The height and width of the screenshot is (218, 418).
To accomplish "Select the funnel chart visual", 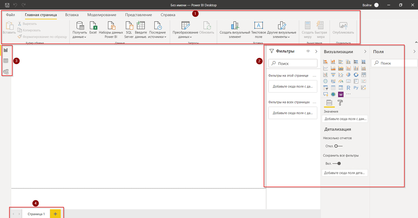I will (333, 75).
